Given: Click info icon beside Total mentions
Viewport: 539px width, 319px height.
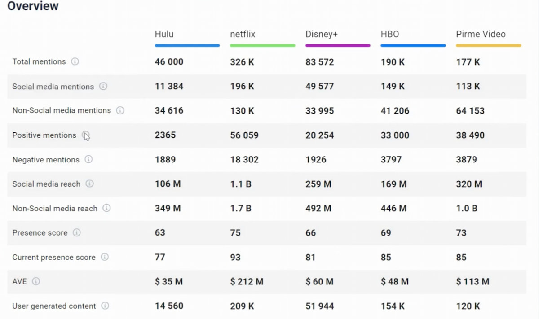Looking at the screenshot, I should tap(75, 61).
